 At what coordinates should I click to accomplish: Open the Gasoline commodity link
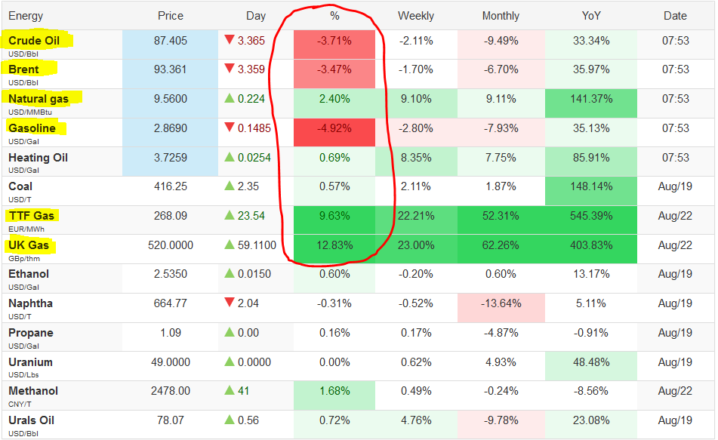[32, 128]
